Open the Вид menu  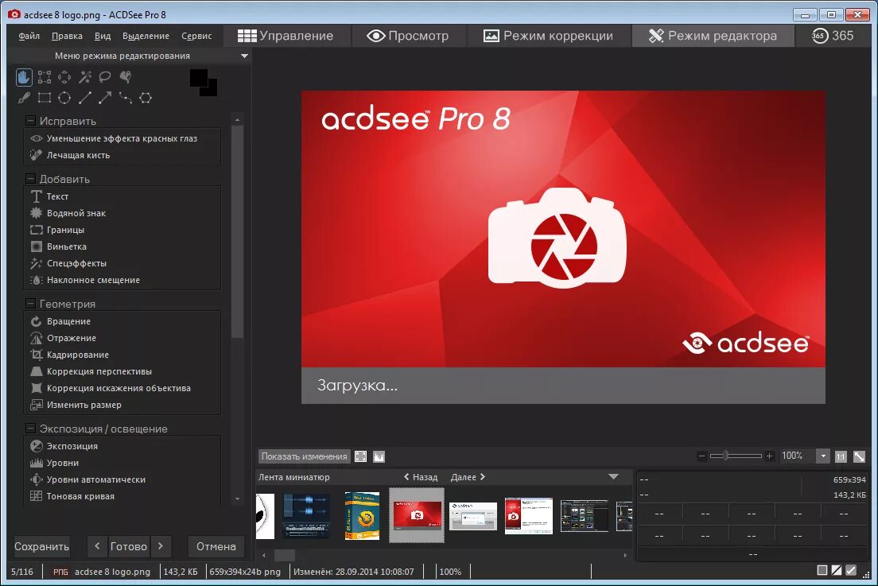pos(103,36)
